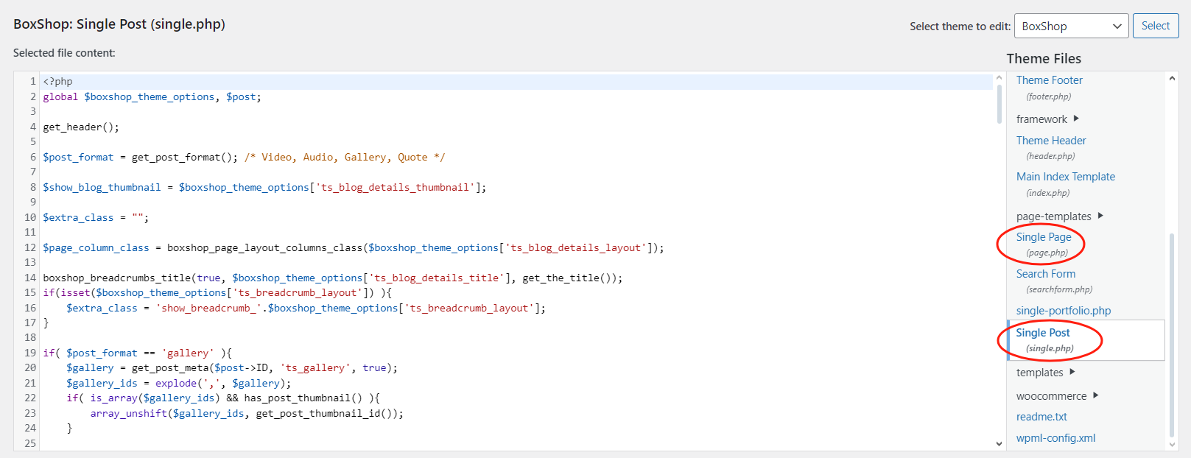Image resolution: width=1191 pixels, height=458 pixels.
Task: Open Search Form file
Action: click(1046, 274)
